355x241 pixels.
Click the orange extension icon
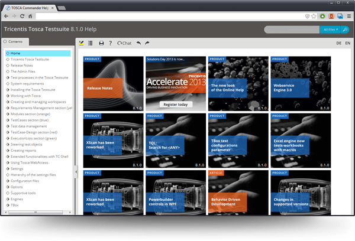pos(331,16)
